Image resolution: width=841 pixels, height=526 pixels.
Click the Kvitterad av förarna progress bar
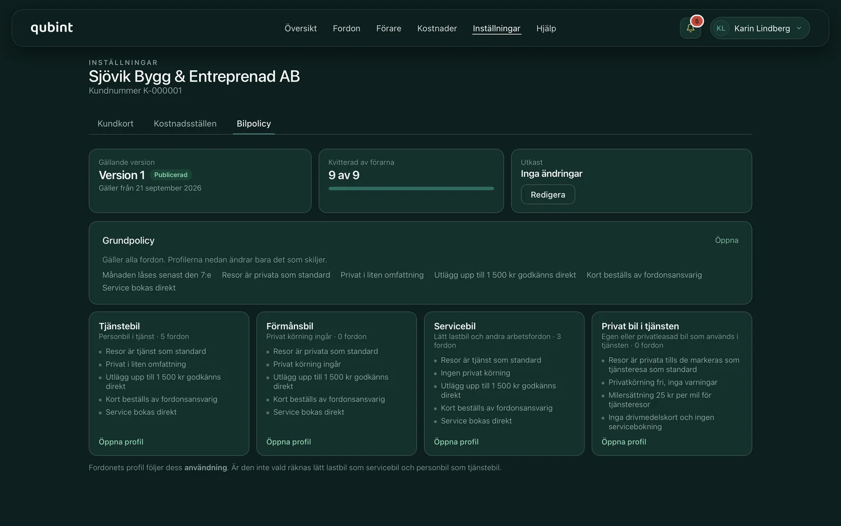coord(411,188)
